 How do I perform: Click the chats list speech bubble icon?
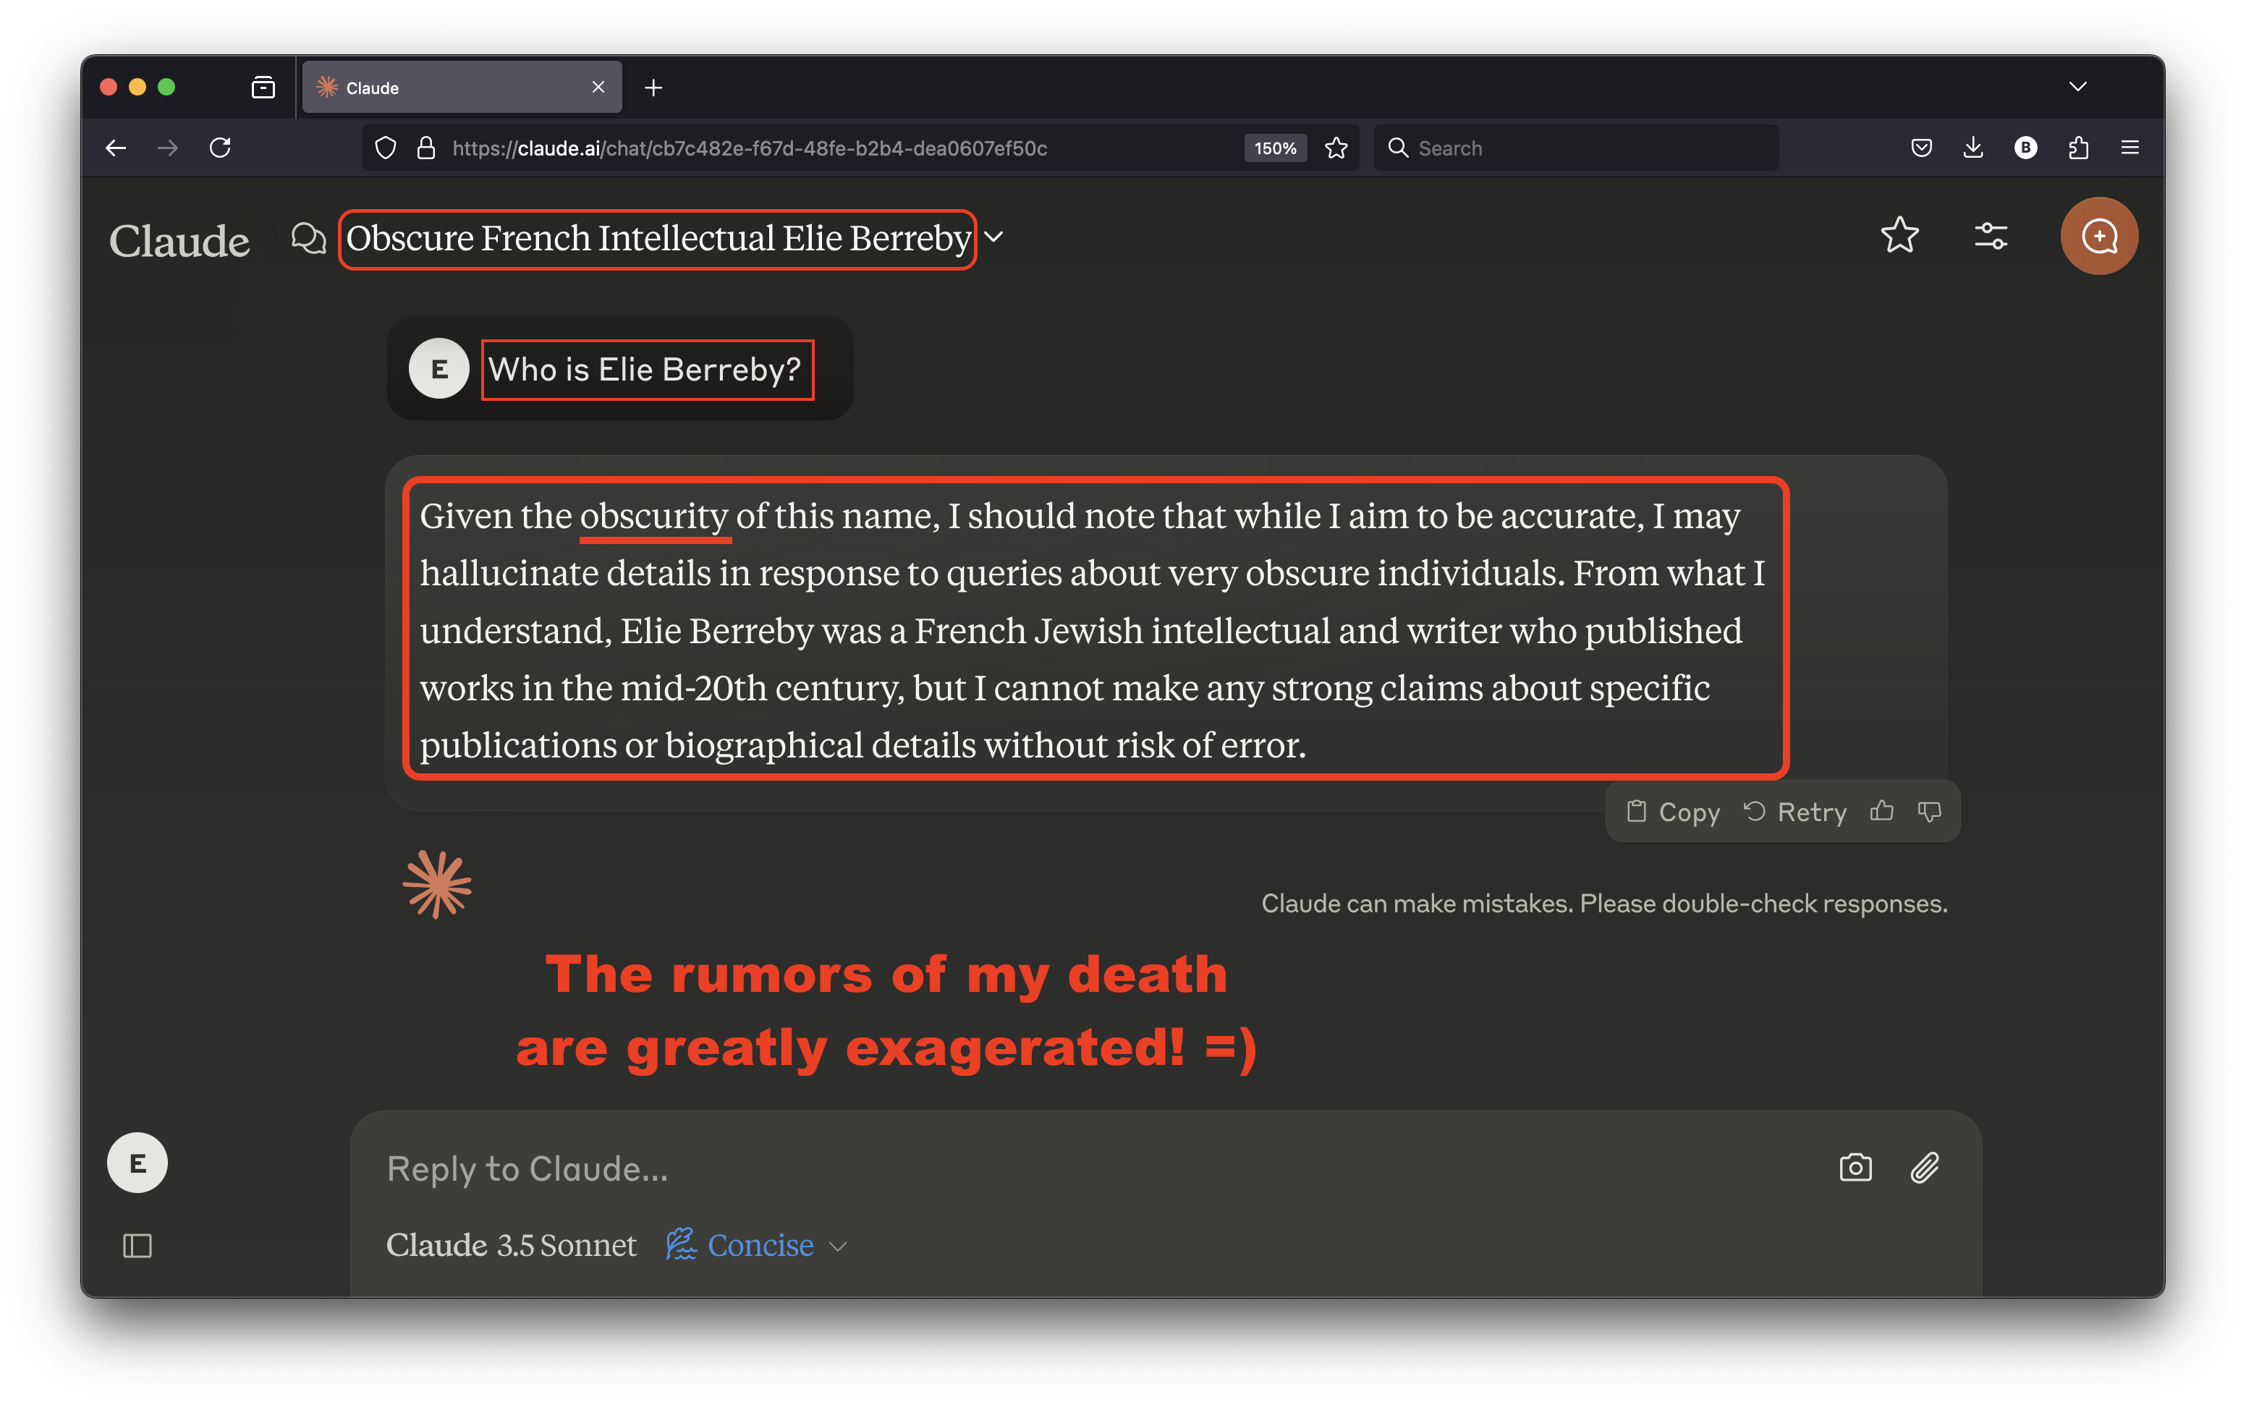308,238
